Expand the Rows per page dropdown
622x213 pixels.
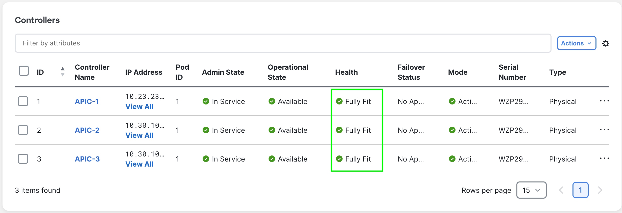[531, 190]
